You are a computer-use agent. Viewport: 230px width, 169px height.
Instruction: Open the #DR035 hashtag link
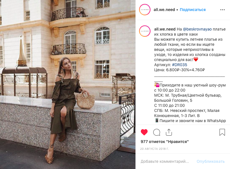pos(179,65)
